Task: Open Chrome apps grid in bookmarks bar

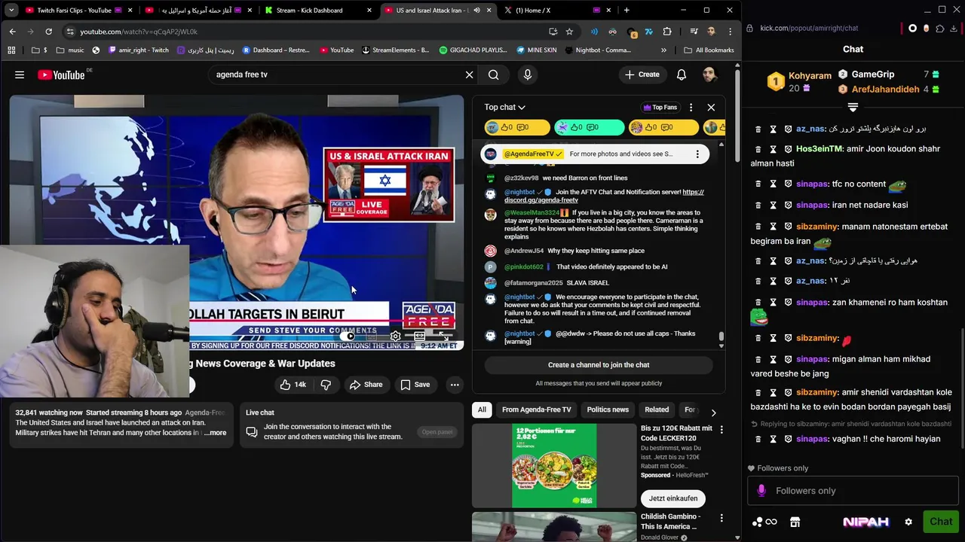Action: (x=11, y=50)
